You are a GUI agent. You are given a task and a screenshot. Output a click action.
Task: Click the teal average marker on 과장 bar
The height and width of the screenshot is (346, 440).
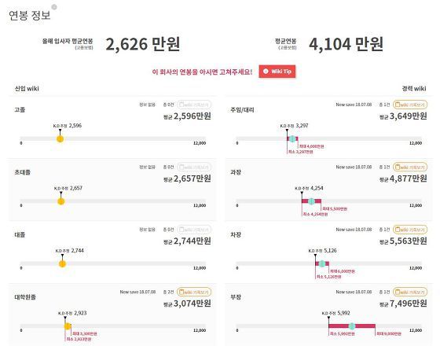point(311,201)
